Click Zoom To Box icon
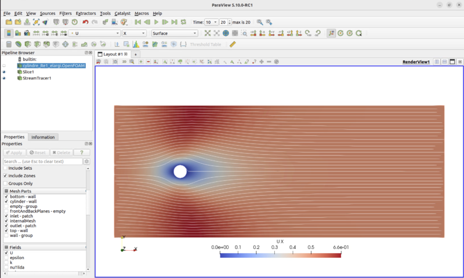464x278 pixels. 244,33
